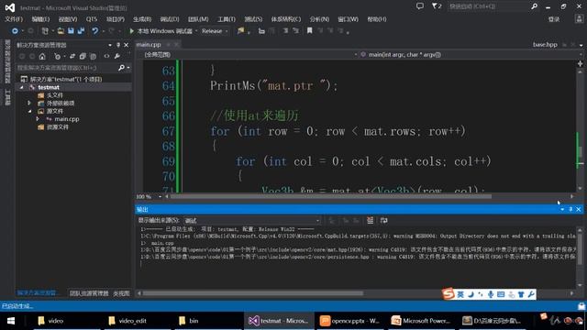
Task: Click the Quick Launch search field
Action: tap(488, 6)
